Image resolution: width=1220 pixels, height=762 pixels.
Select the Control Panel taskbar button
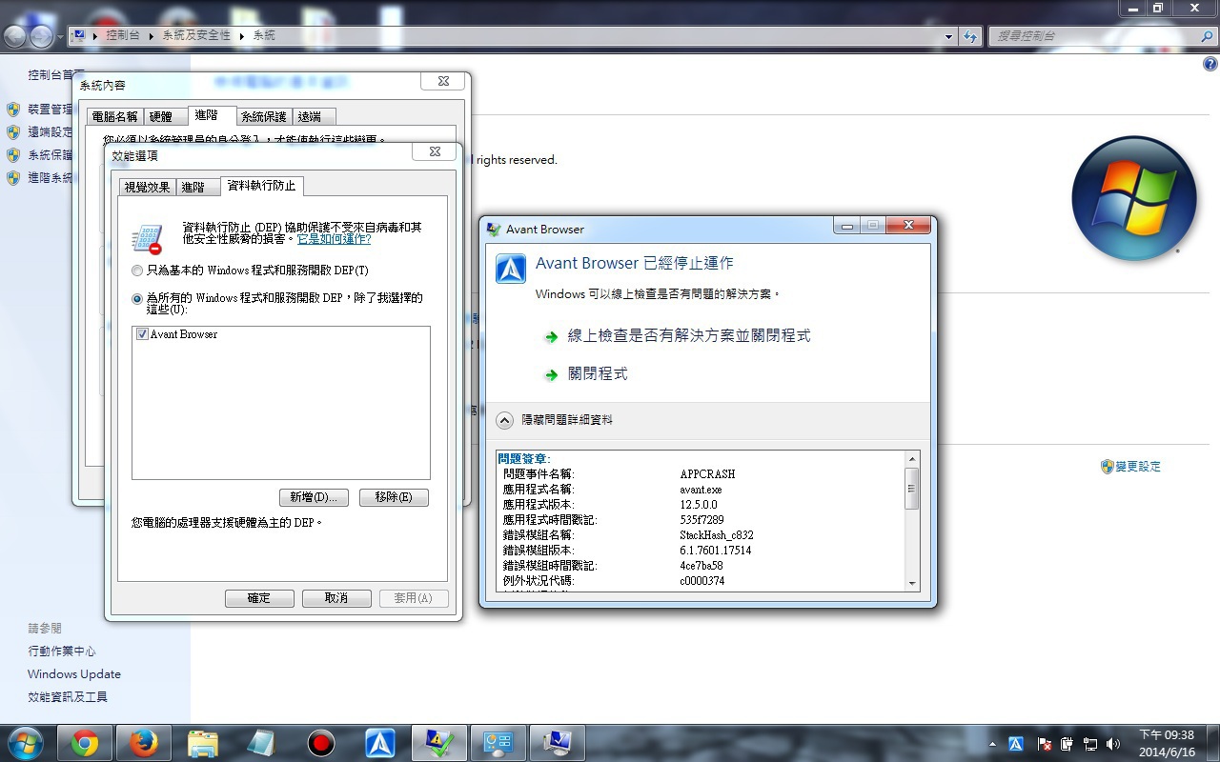click(x=498, y=743)
